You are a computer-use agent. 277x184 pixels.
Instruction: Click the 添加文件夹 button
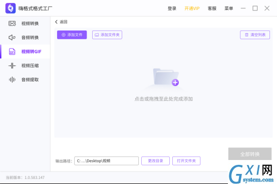pos(107,35)
